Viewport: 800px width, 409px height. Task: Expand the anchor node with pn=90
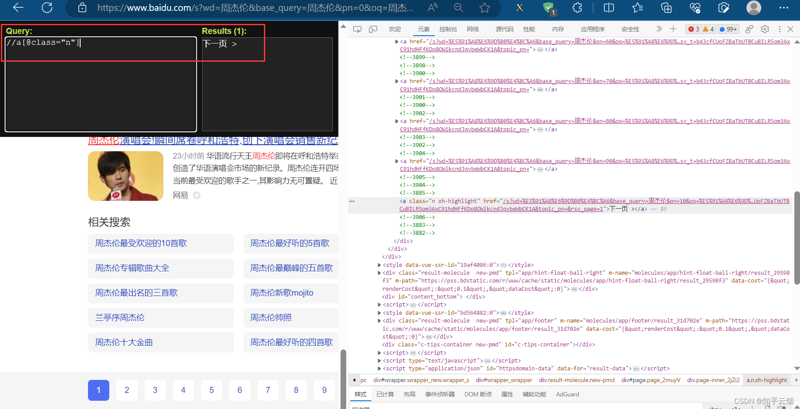pos(397,161)
